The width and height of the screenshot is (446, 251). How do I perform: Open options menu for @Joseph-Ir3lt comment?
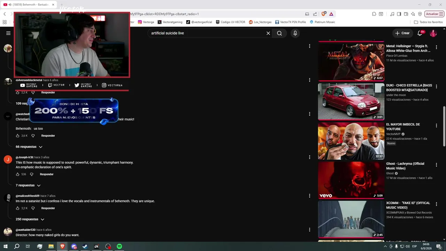click(309, 157)
